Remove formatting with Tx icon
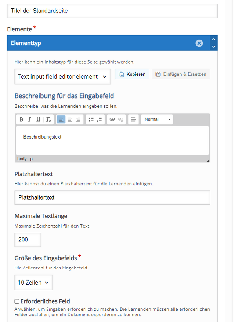 pos(48,119)
